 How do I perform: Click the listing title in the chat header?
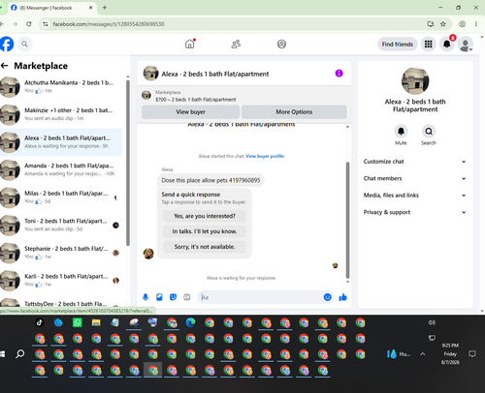(x=215, y=74)
